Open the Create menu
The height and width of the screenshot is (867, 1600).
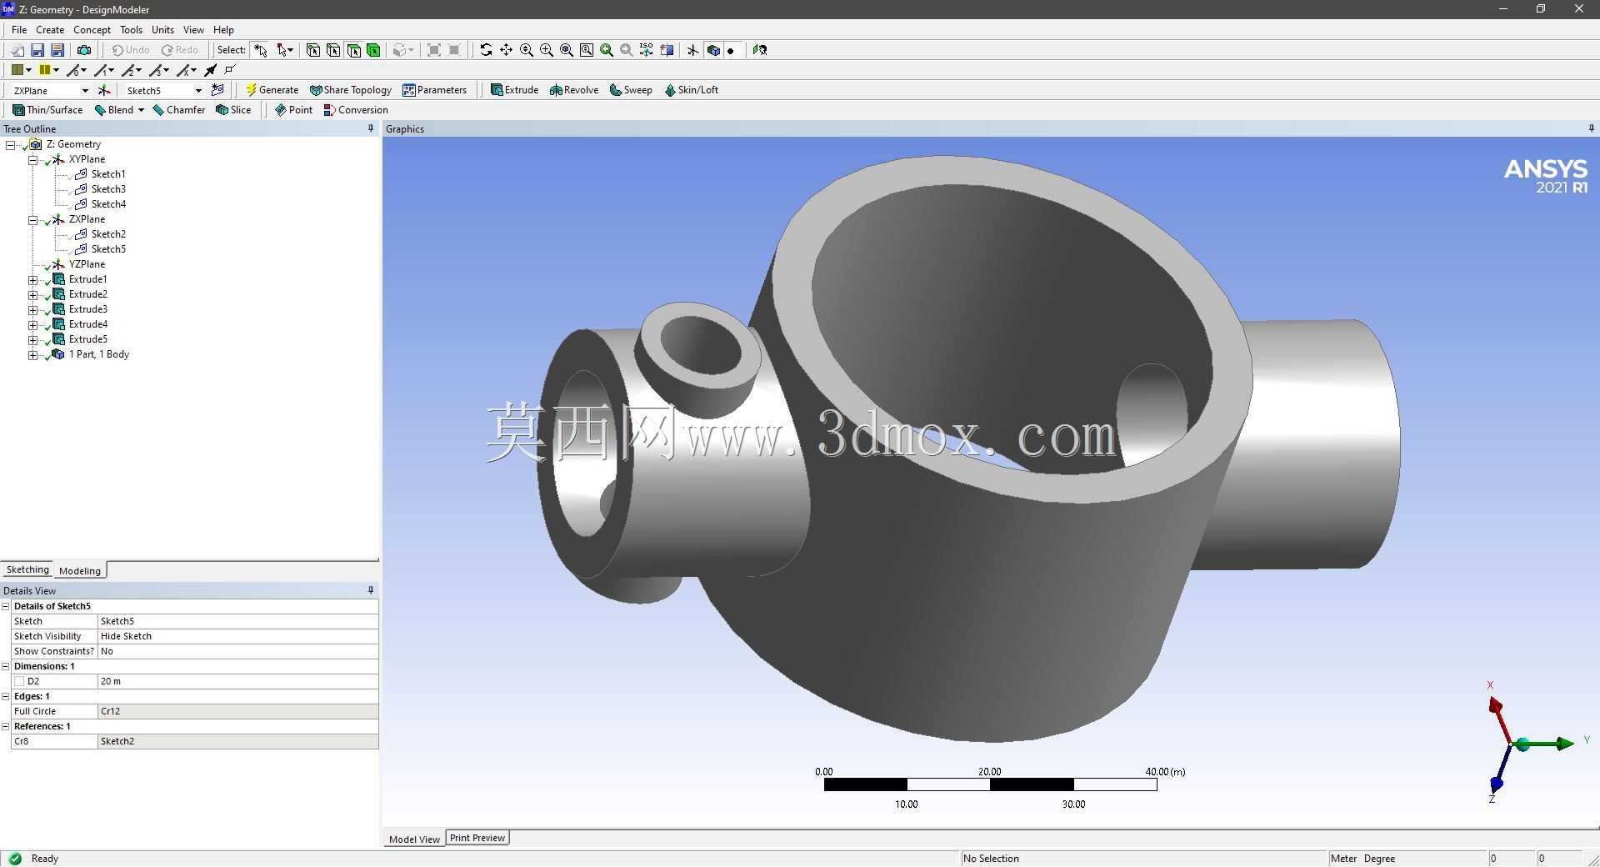coord(50,29)
